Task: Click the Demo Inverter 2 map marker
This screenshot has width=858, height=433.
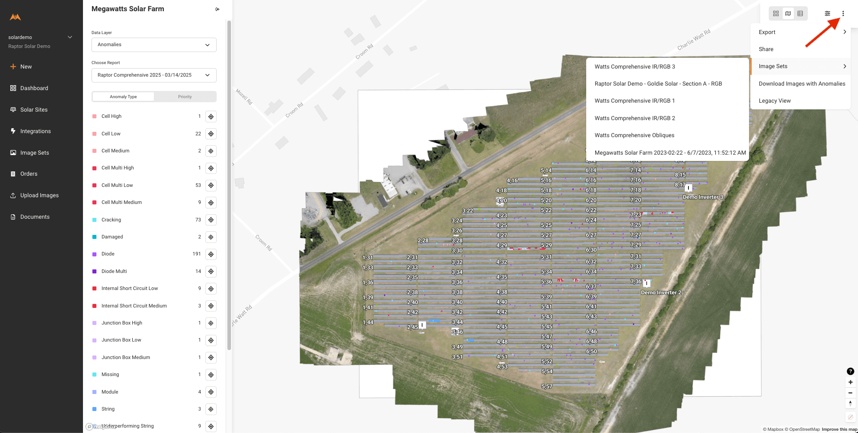Action: point(646,283)
